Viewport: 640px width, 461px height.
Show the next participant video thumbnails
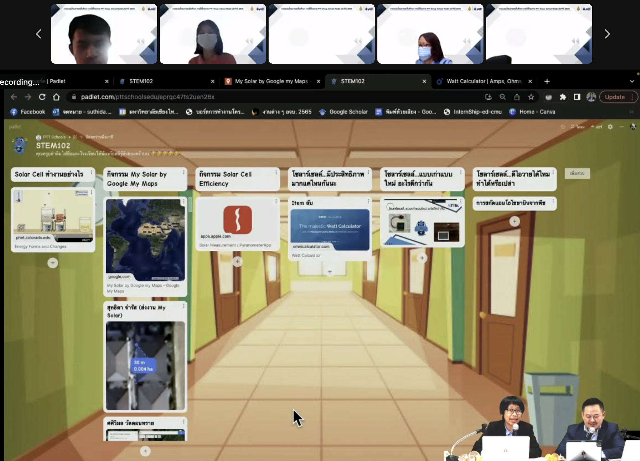607,34
